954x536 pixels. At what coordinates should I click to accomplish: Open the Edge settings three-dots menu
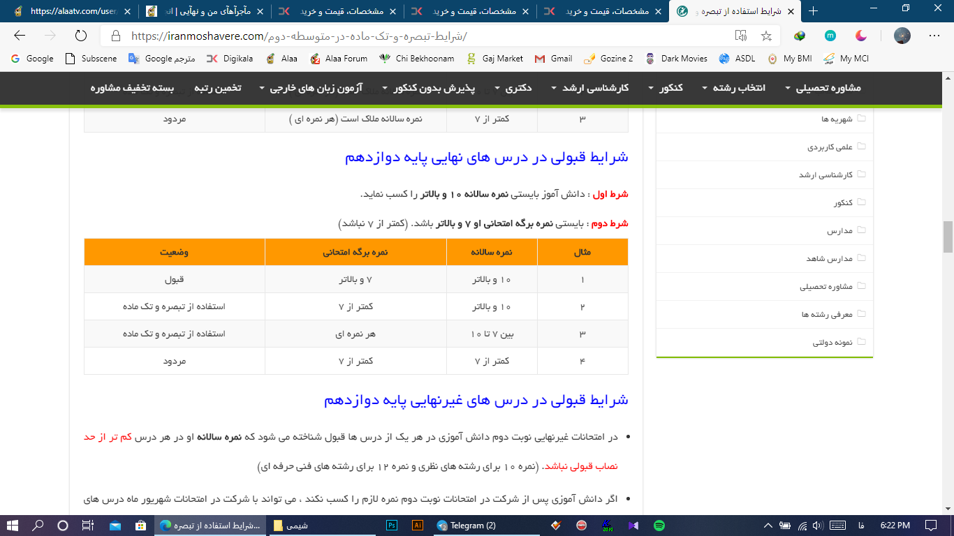pos(934,36)
